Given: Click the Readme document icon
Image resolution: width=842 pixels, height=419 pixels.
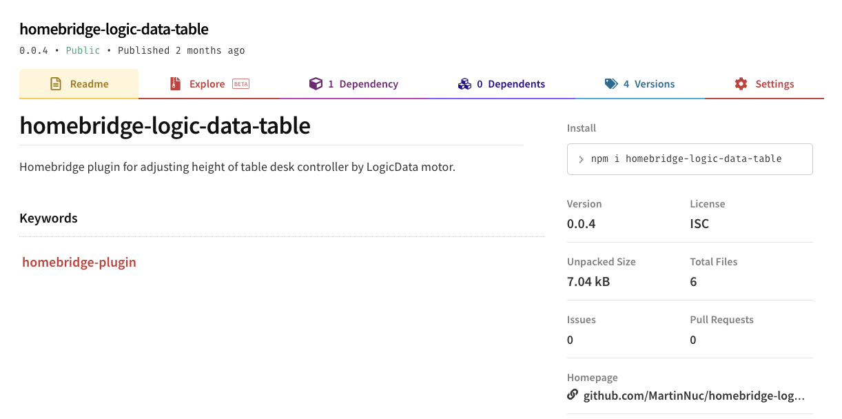Looking at the screenshot, I should point(56,84).
